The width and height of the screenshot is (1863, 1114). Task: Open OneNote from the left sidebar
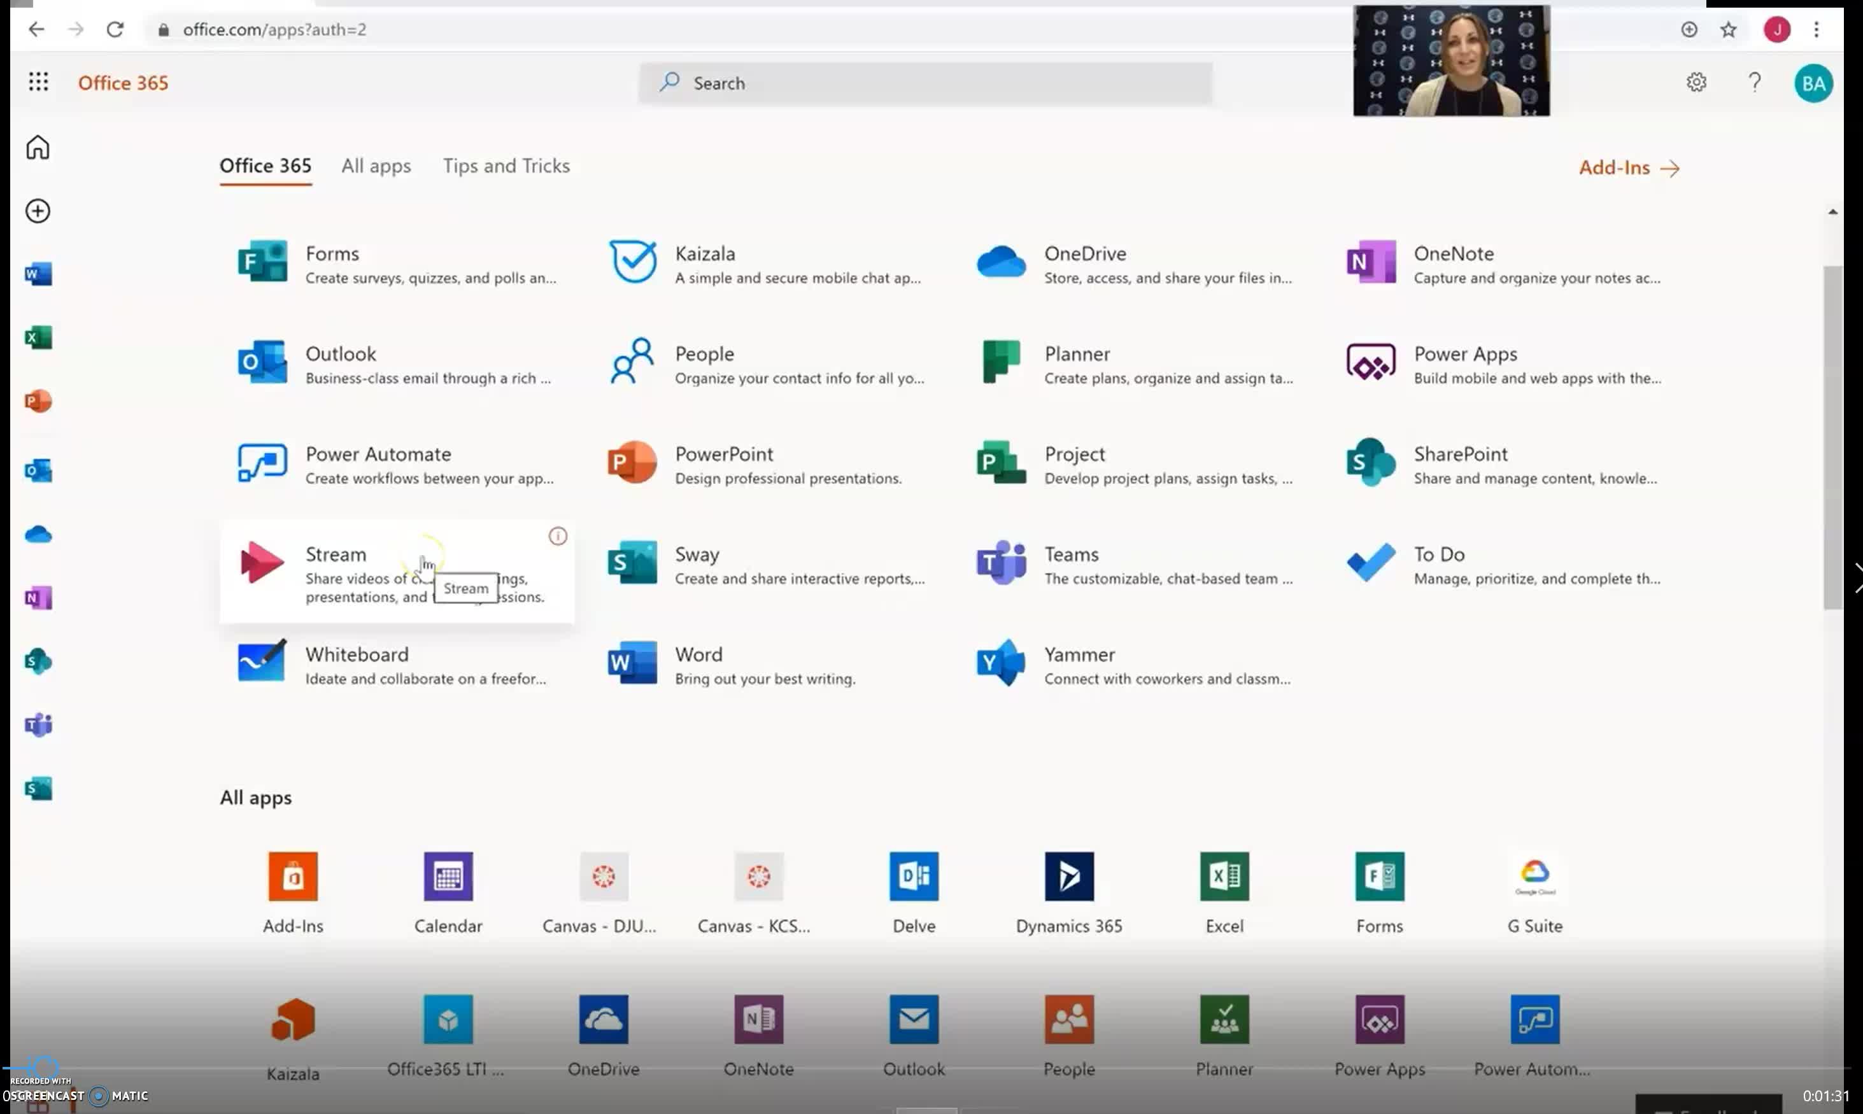38,598
